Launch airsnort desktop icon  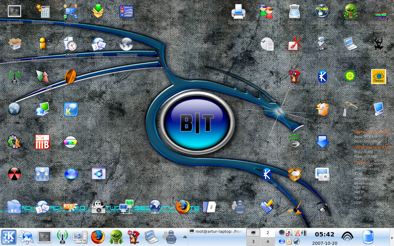351,77
